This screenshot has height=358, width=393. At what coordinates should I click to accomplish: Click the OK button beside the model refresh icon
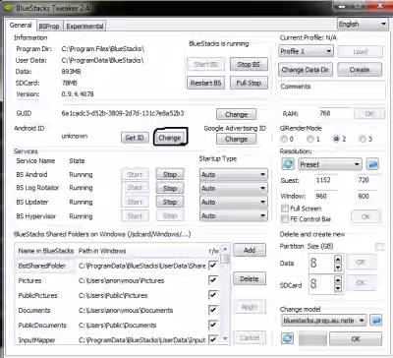point(356,338)
